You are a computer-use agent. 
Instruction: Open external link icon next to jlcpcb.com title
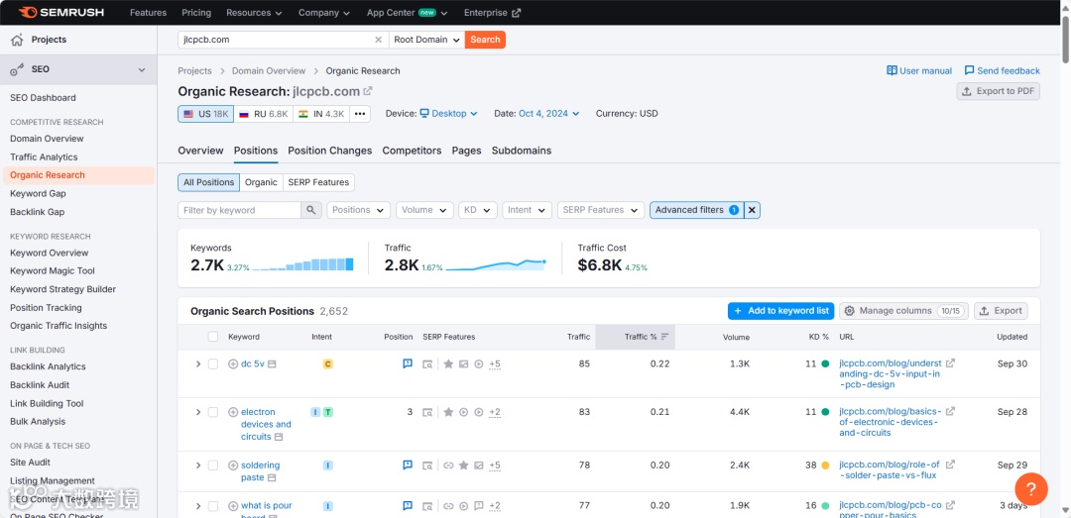click(x=368, y=91)
